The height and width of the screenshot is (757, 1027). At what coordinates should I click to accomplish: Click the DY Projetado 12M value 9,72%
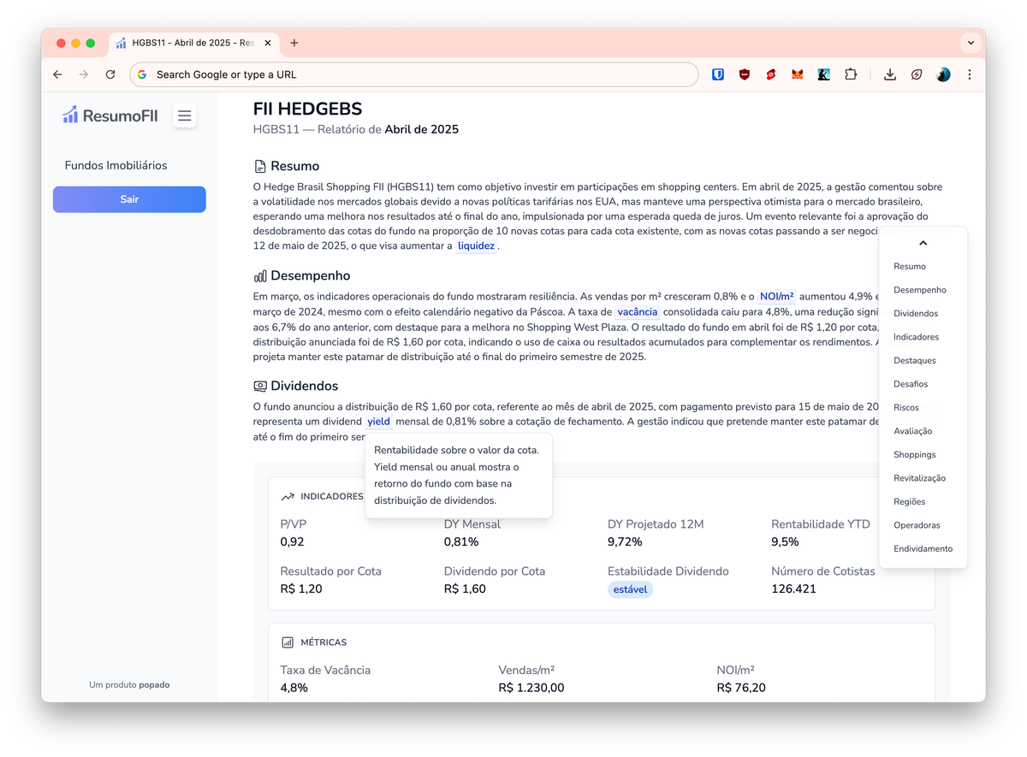625,541
